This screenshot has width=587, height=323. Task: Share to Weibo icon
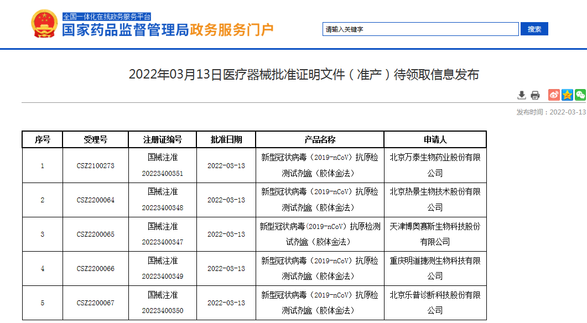[554, 95]
